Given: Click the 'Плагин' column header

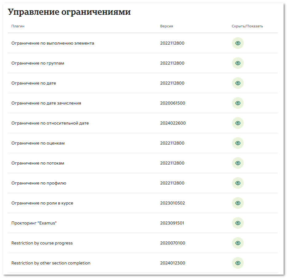Looking at the screenshot, I should click(x=18, y=26).
